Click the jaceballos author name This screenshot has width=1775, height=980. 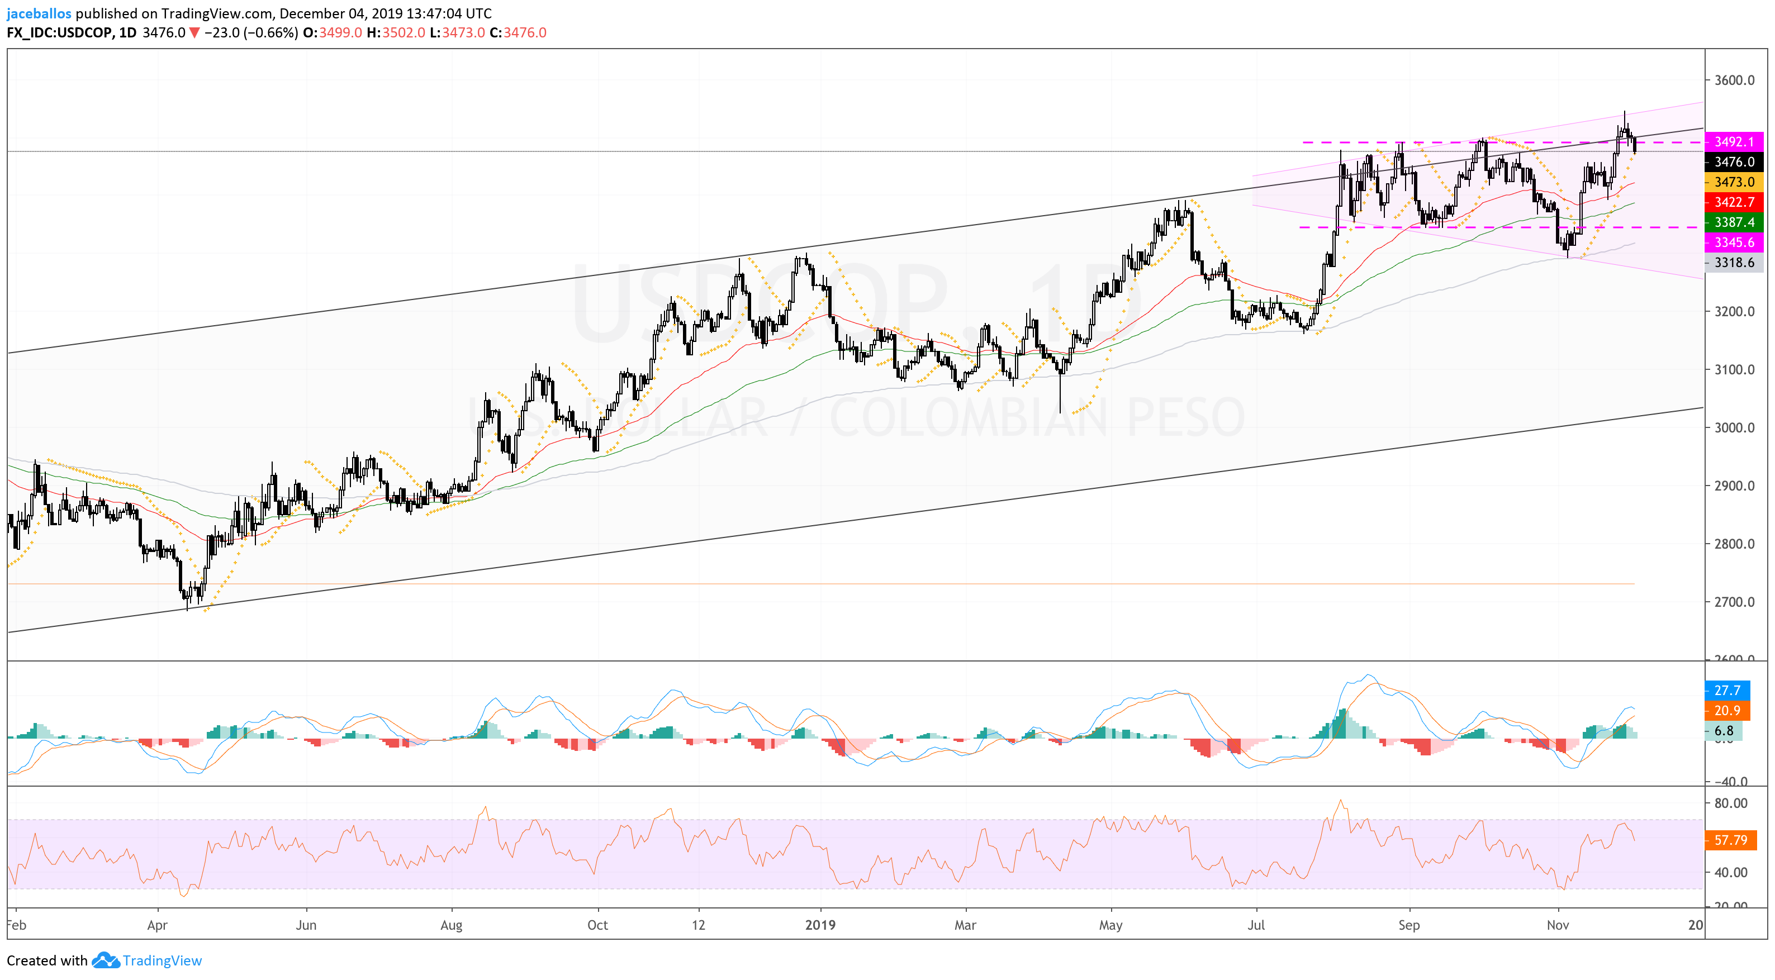coord(39,13)
